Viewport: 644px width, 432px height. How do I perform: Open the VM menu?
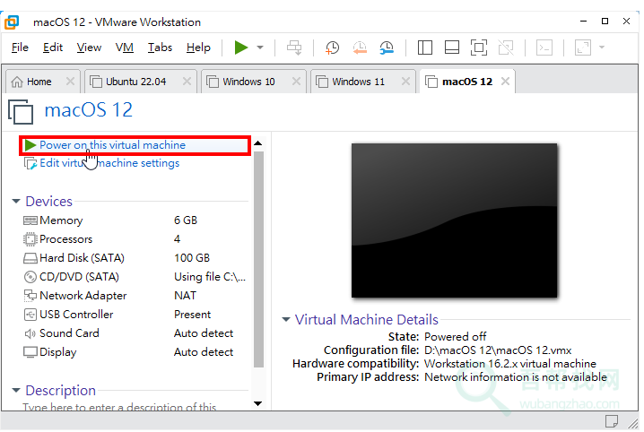pos(125,48)
